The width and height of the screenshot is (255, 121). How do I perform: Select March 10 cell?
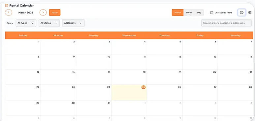pos(94,62)
